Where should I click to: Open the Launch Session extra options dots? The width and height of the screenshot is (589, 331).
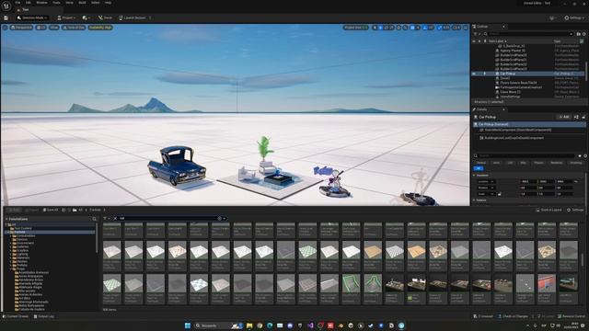[x=150, y=17]
